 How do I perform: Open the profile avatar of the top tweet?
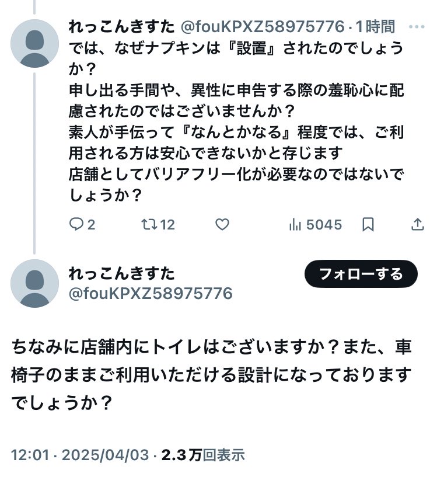35,44
